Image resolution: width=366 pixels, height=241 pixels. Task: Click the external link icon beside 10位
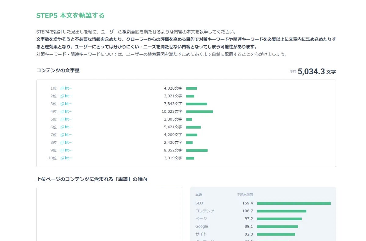click(x=62, y=158)
